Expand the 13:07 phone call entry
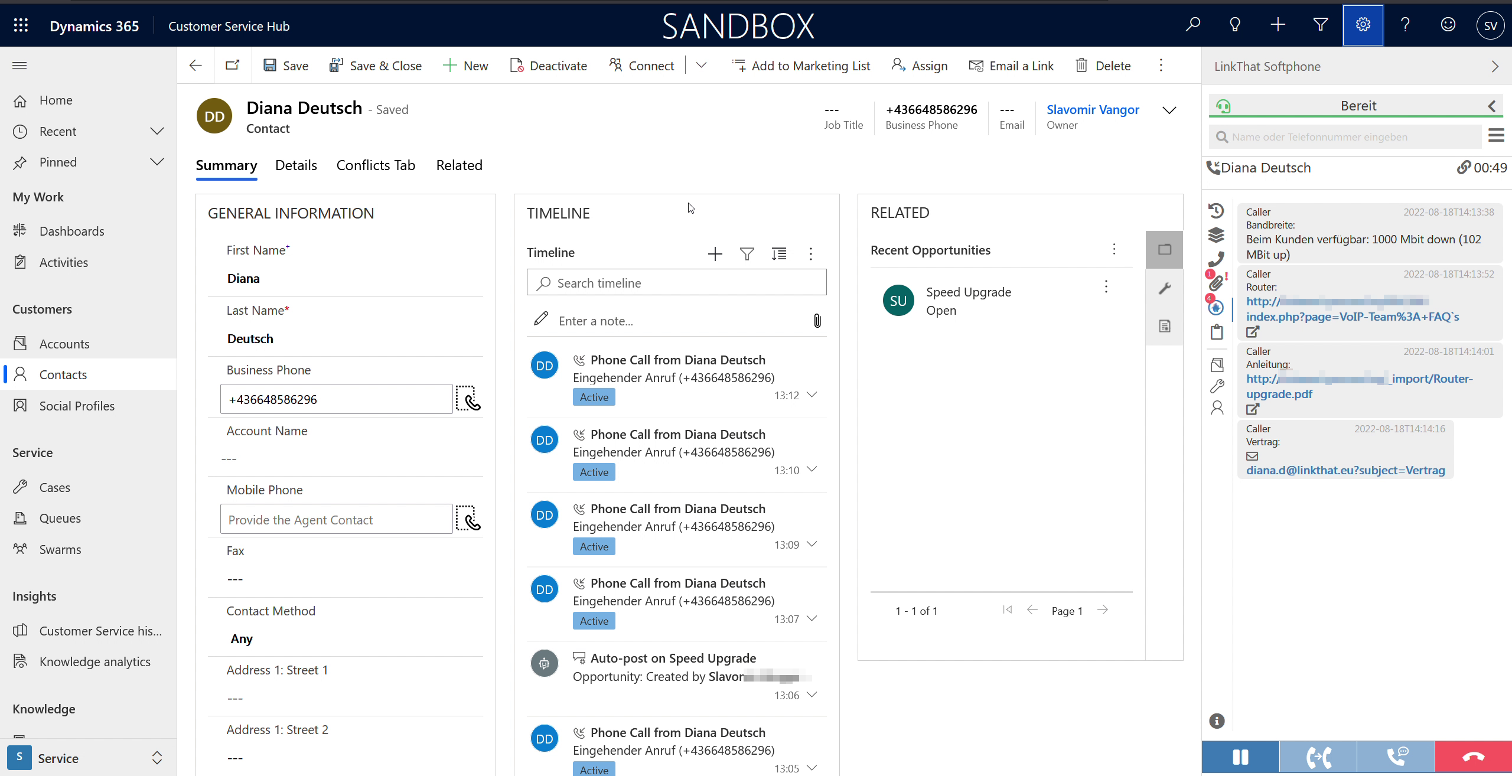The image size is (1512, 776). [812, 618]
